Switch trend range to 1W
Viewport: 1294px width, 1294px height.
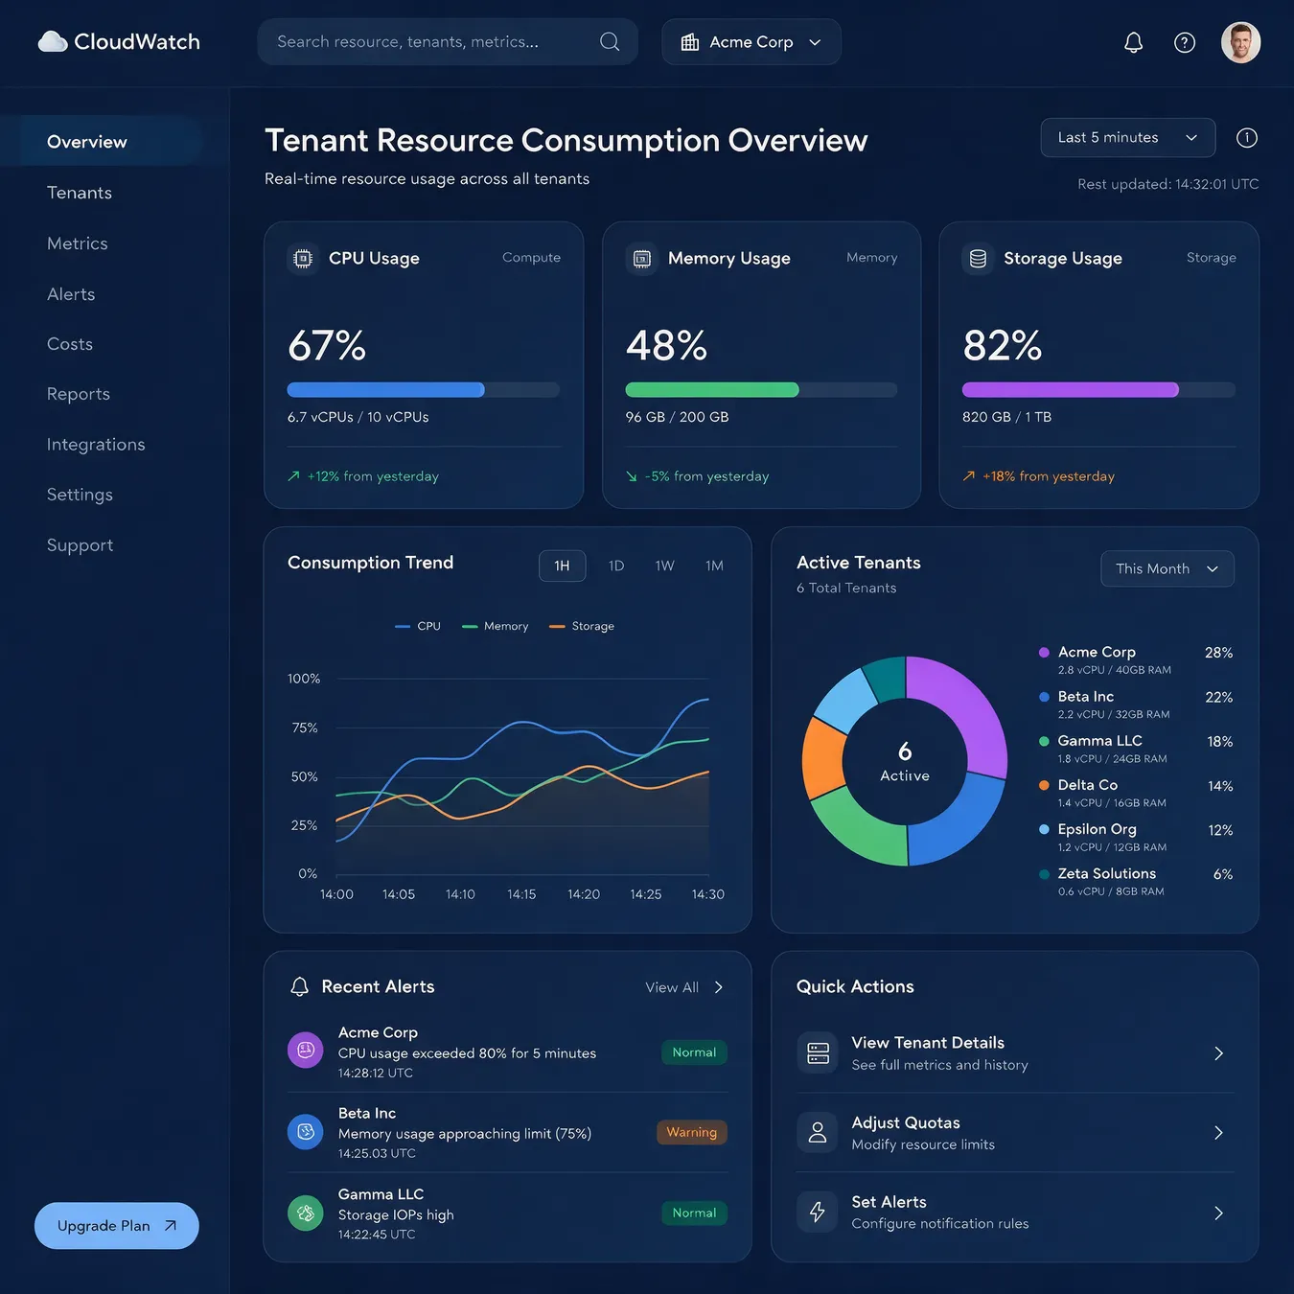click(x=665, y=566)
